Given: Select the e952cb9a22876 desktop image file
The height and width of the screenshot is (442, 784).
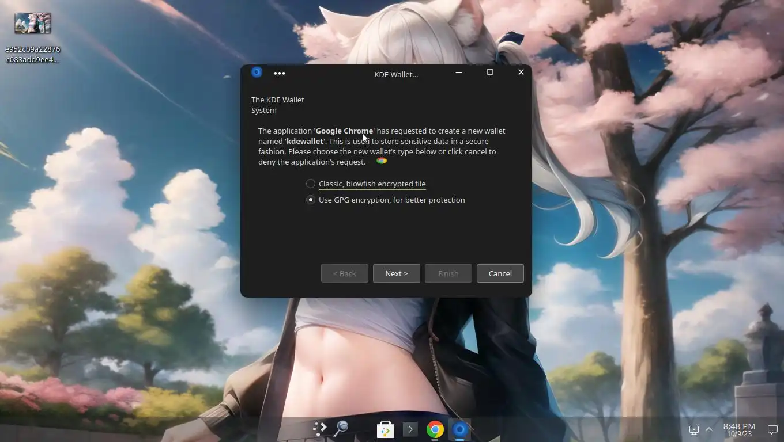Looking at the screenshot, I should click(33, 38).
